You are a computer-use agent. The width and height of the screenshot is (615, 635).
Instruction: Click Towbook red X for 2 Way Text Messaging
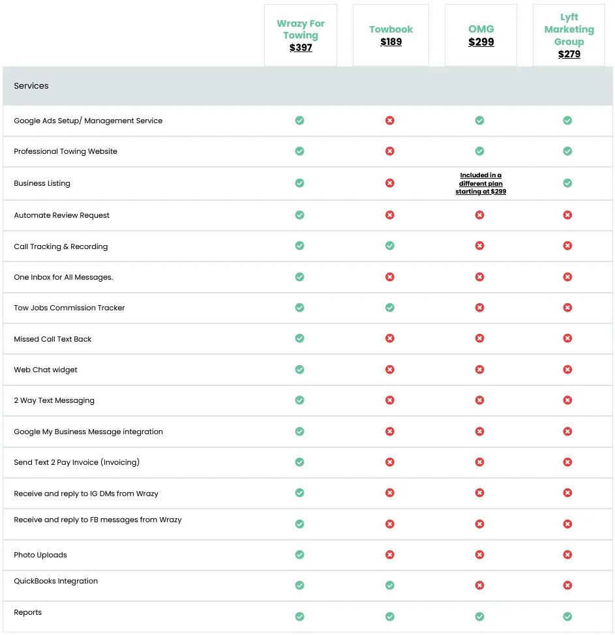[x=390, y=400]
